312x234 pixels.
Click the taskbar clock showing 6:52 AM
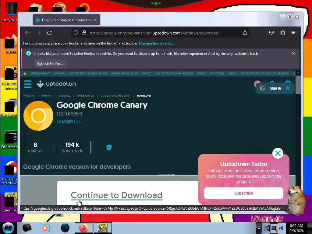[x=296, y=228]
